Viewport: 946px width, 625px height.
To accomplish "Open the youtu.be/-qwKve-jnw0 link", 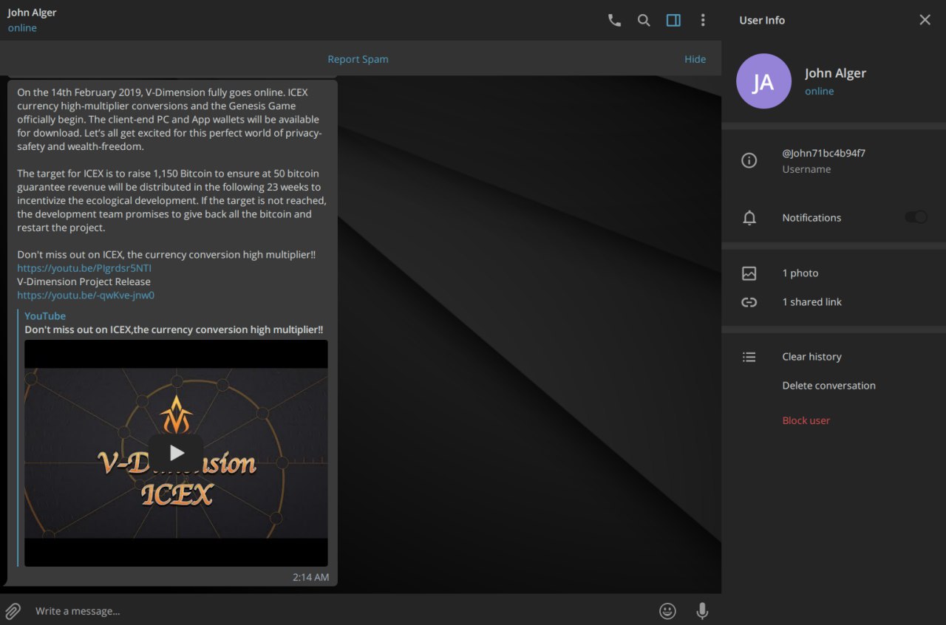I will point(86,296).
